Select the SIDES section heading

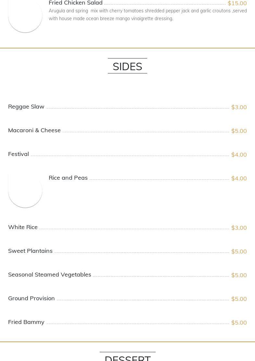pos(127,66)
